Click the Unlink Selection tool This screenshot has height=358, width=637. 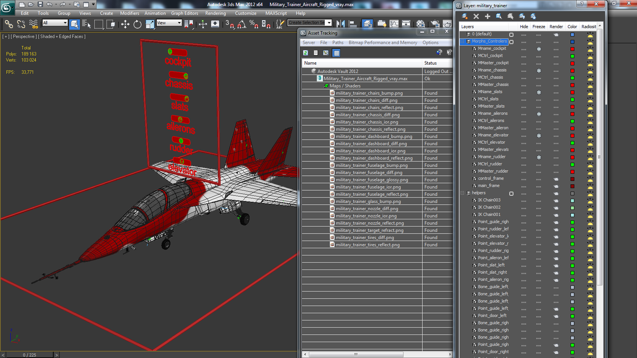click(21, 24)
